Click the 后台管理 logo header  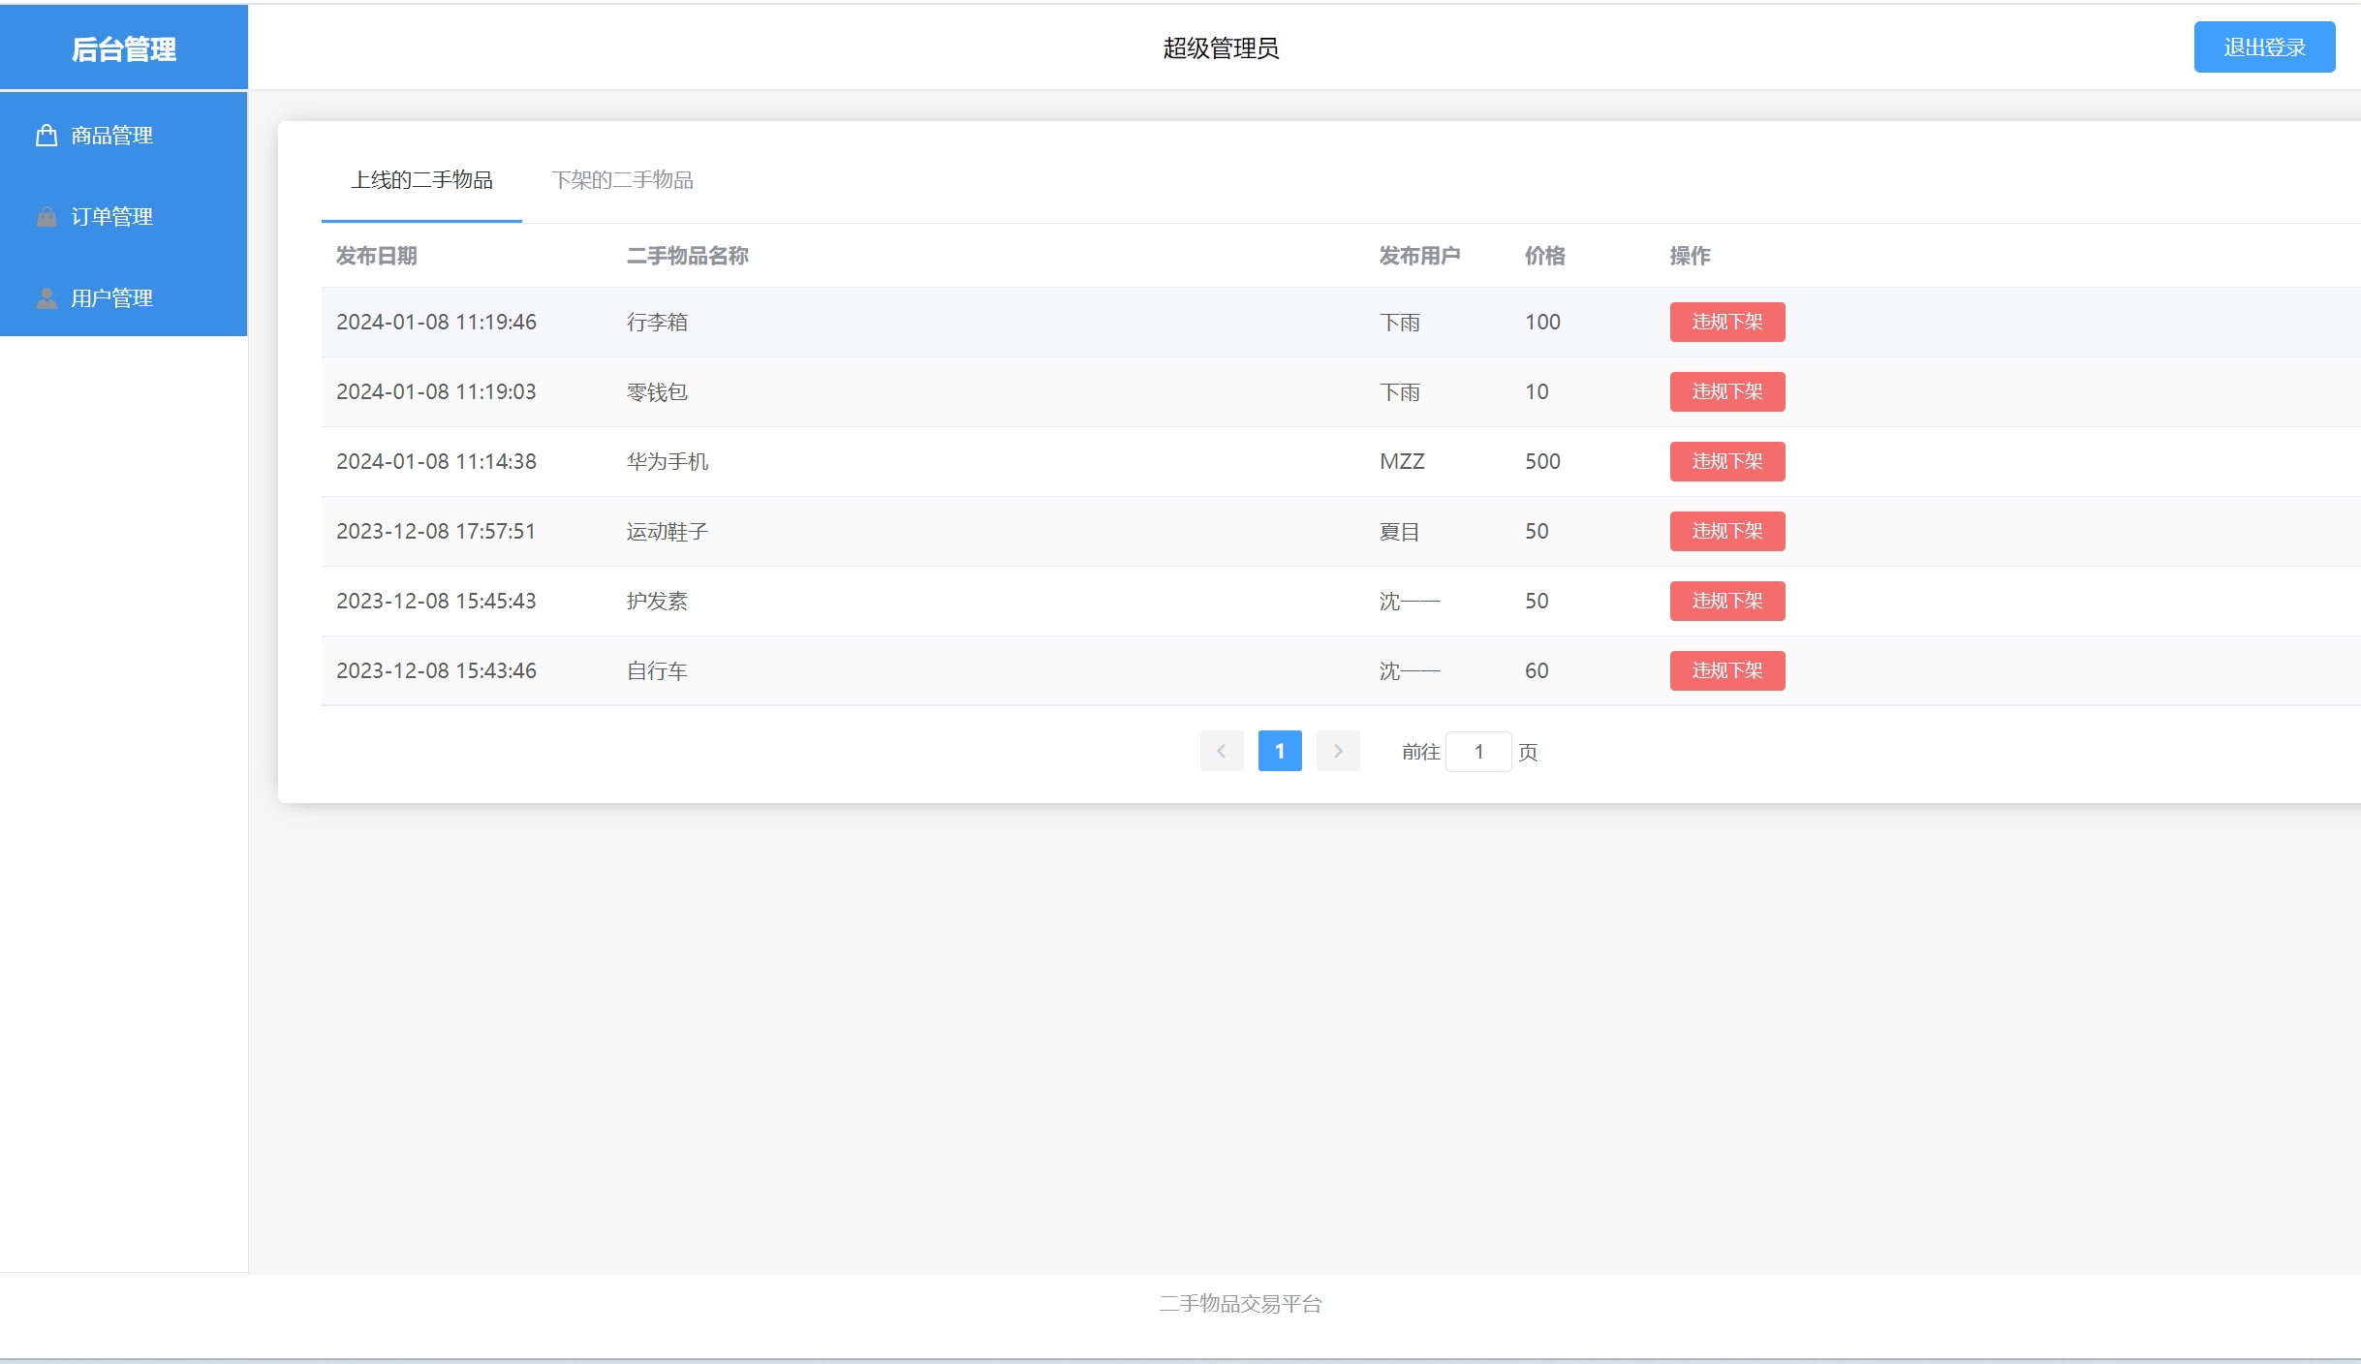[124, 48]
